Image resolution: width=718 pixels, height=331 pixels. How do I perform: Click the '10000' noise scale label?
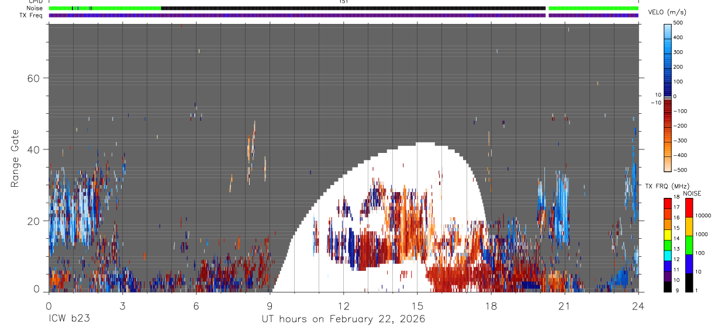coord(703,216)
